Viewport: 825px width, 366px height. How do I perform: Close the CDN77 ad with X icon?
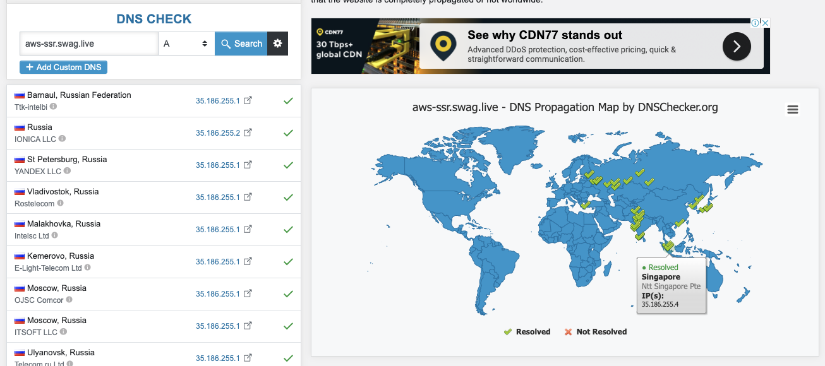coord(765,23)
